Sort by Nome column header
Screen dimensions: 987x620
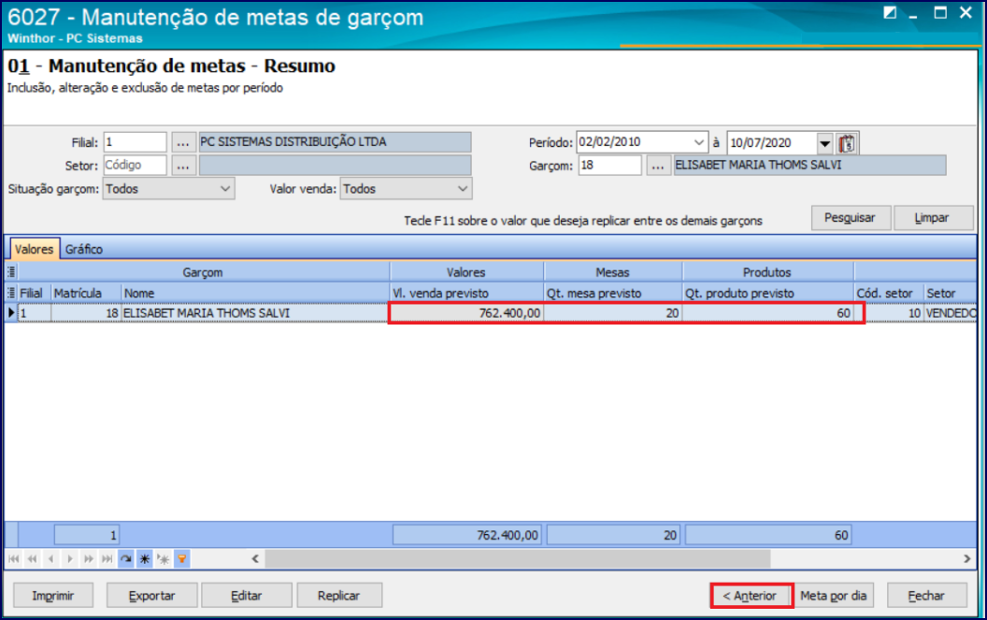pyautogui.click(x=255, y=293)
